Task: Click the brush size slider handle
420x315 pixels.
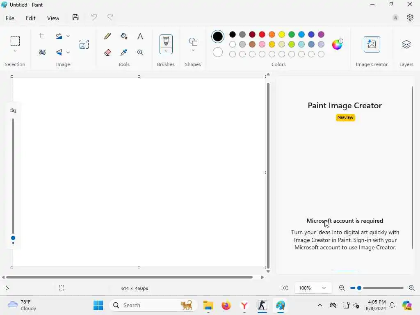Action: pos(13,238)
